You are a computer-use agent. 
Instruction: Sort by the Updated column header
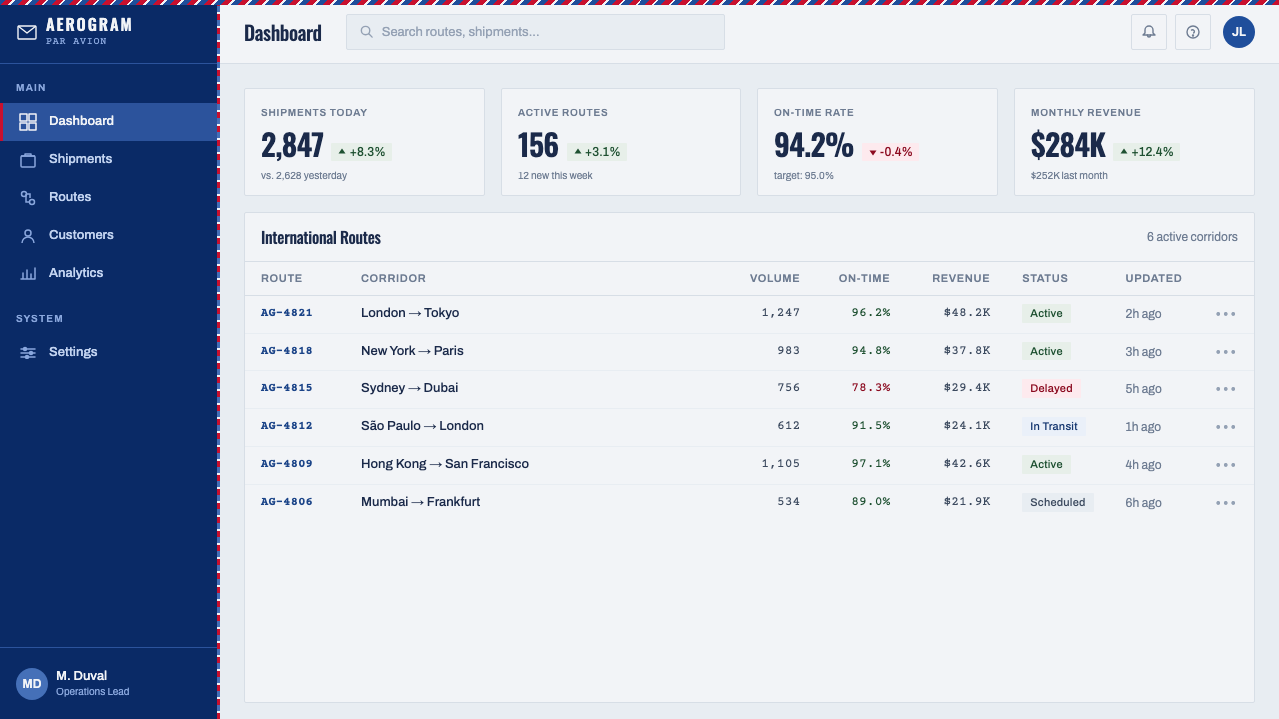pyautogui.click(x=1153, y=279)
